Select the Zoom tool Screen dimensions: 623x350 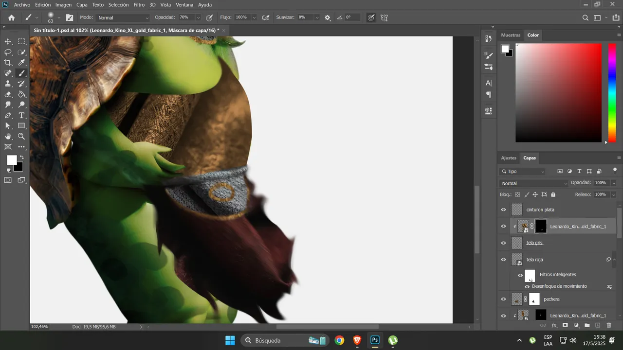click(x=21, y=137)
